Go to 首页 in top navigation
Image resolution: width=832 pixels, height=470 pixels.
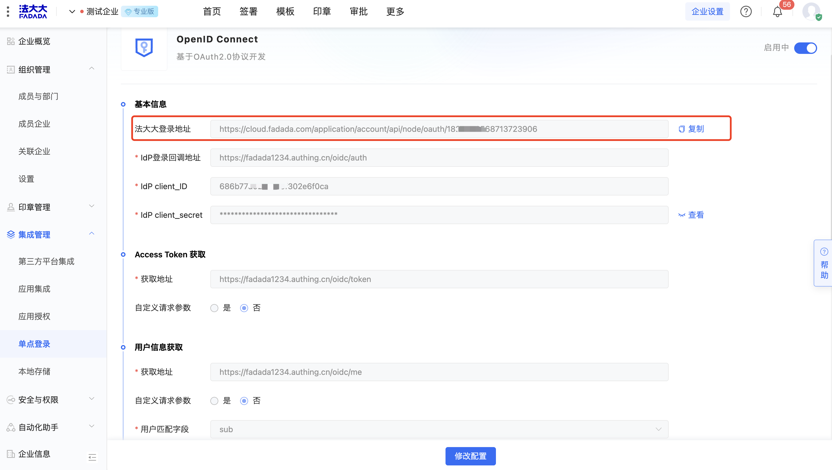[x=212, y=12]
